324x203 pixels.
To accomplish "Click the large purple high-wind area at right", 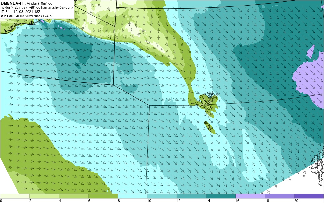I will coord(308,79).
